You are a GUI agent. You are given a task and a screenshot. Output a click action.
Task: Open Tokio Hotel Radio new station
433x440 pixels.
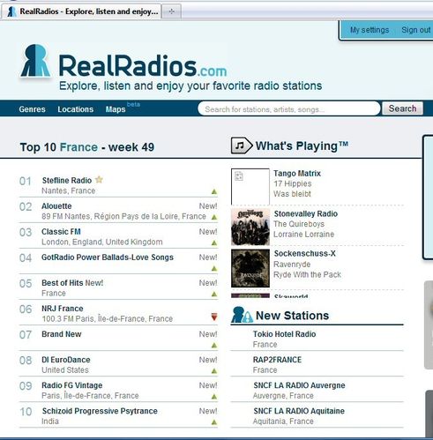[284, 334]
